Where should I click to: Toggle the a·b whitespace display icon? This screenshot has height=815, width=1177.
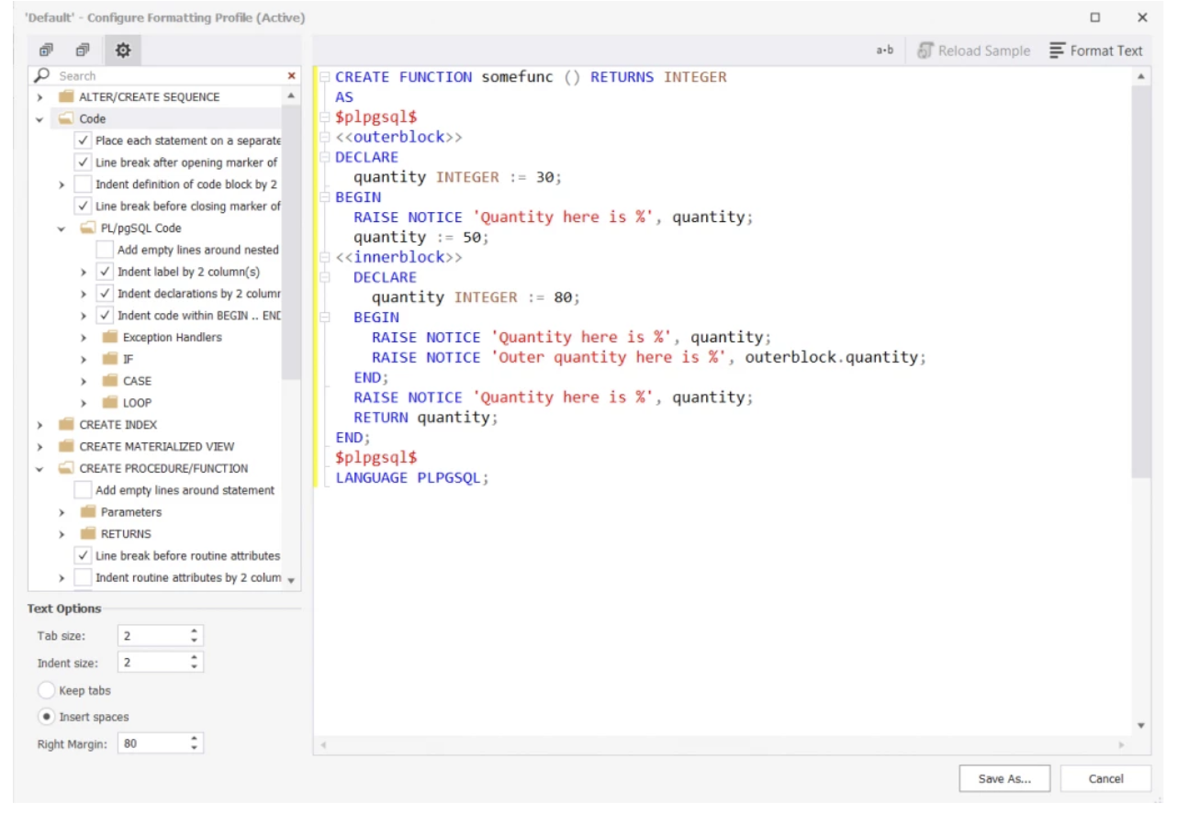(885, 51)
